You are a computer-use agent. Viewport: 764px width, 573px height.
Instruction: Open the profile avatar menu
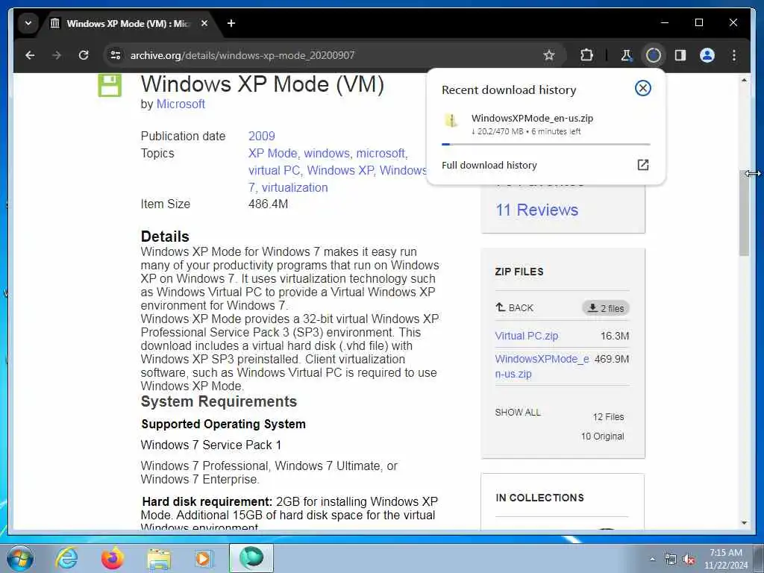tap(707, 55)
